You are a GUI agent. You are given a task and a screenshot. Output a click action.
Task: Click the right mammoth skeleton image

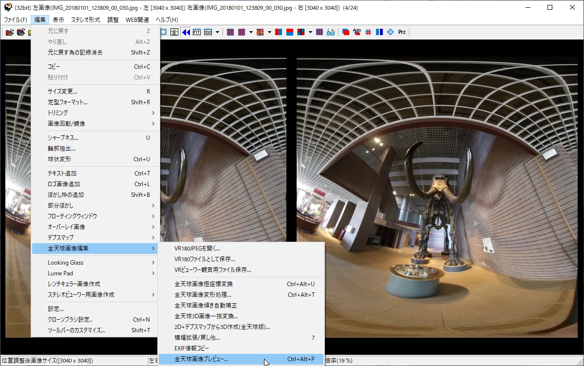pos(437,197)
